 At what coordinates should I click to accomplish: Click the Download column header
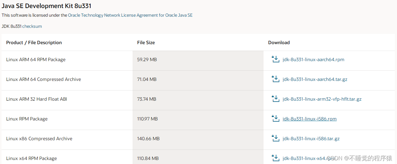click(x=279, y=43)
